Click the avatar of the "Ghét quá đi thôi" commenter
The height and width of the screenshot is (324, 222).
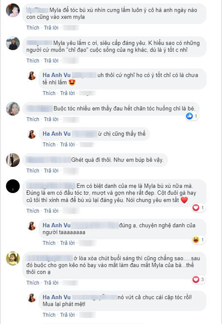pyautogui.click(x=13, y=160)
